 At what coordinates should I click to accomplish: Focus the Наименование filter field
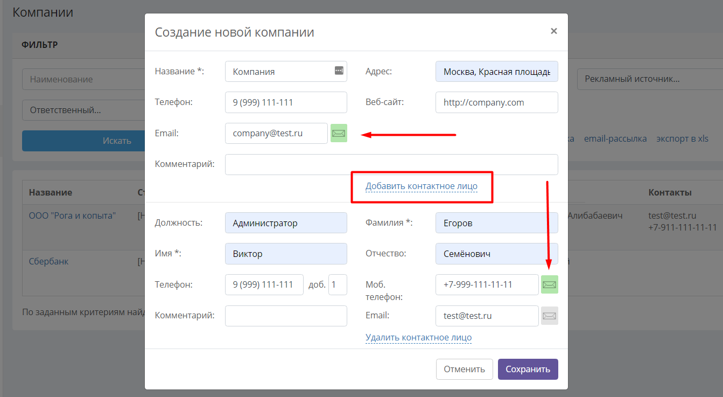tap(83, 79)
